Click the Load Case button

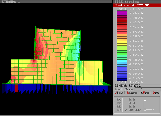coord(124,89)
